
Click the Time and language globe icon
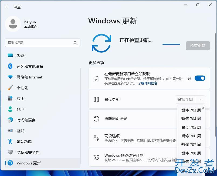tap(10, 120)
